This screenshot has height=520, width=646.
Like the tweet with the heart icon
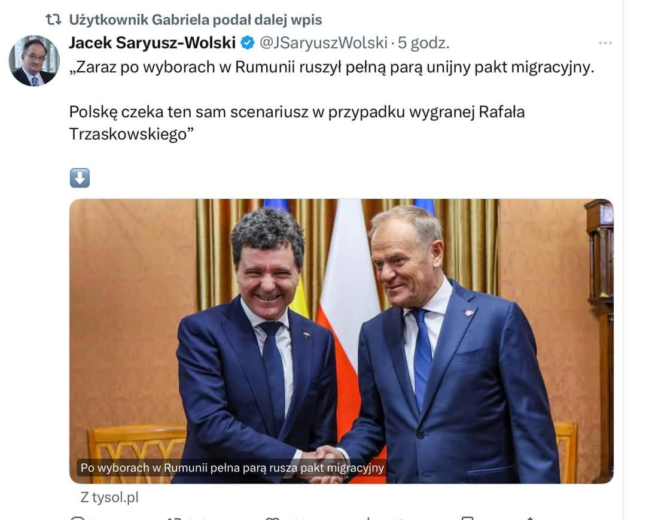pos(272,518)
